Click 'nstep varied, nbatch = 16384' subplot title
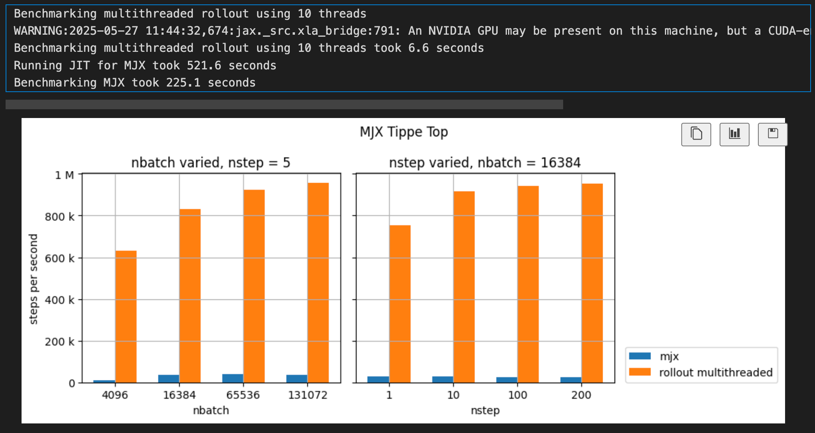 (485, 163)
